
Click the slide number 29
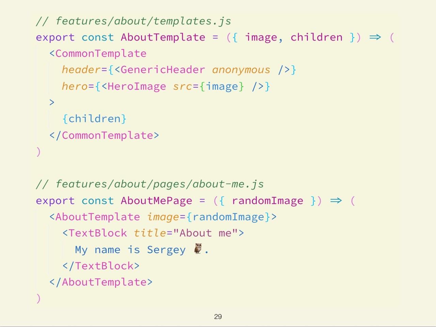pyautogui.click(x=218, y=317)
